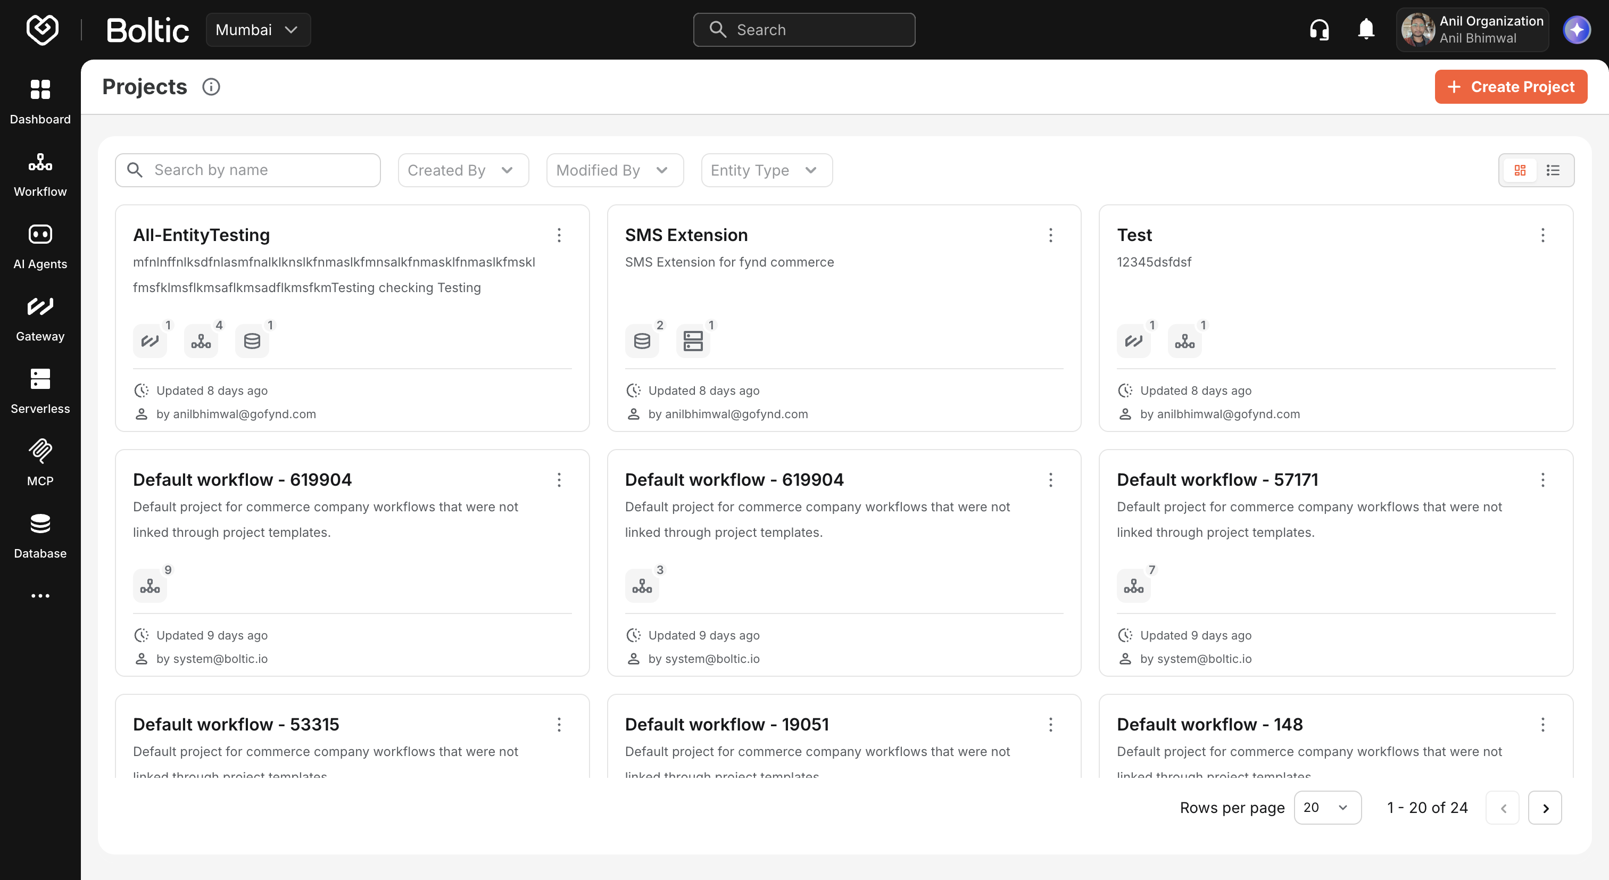
Task: Show more sidebar options (three dots)
Action: pyautogui.click(x=40, y=596)
